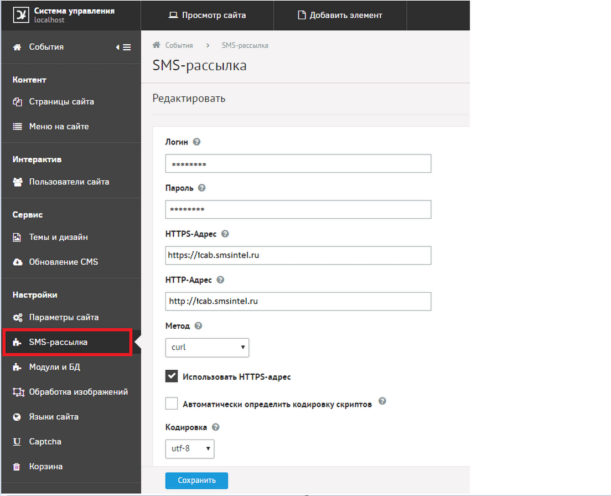Show help for the Пароль field
Viewport: 611px width, 496px height.
(x=201, y=188)
